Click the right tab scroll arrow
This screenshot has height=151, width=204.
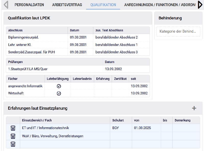[200, 5]
